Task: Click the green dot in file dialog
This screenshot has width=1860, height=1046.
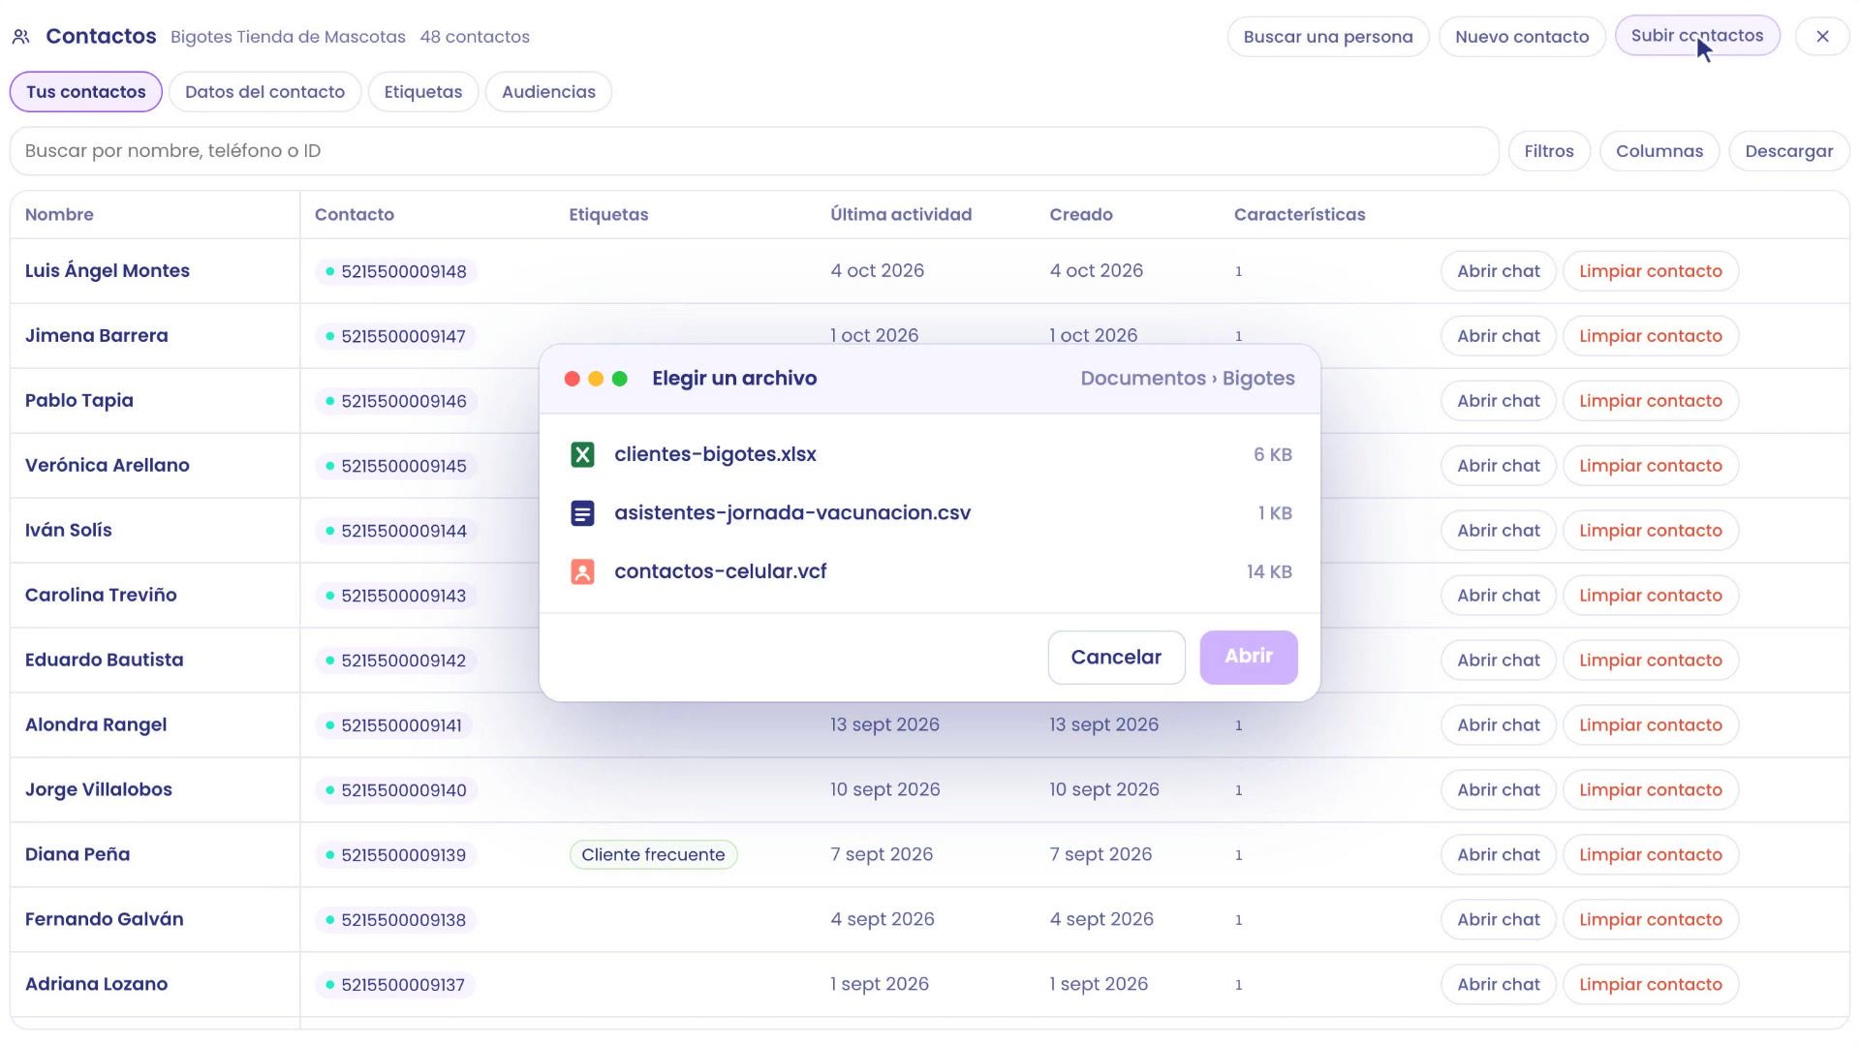Action: point(620,379)
